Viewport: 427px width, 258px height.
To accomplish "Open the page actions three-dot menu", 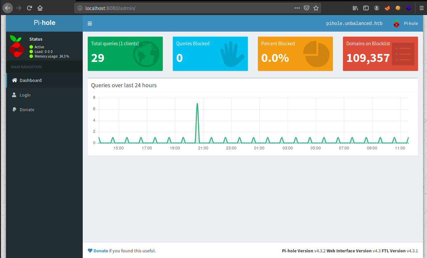I will pyautogui.click(x=297, y=8).
